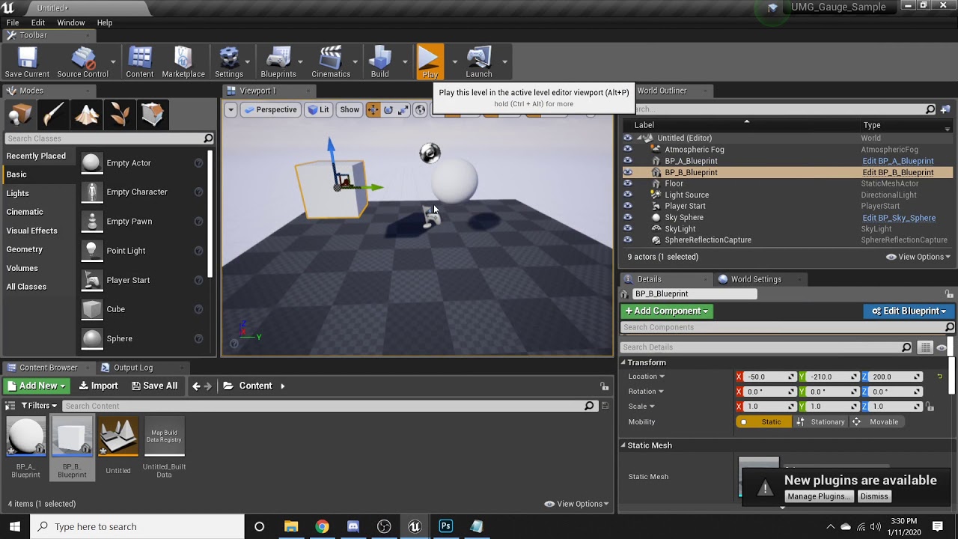The width and height of the screenshot is (958, 539).
Task: Open the Edit menu
Action: tap(38, 22)
